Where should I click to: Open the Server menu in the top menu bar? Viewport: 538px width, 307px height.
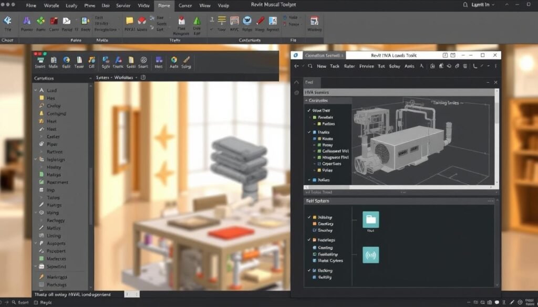tap(123, 5)
